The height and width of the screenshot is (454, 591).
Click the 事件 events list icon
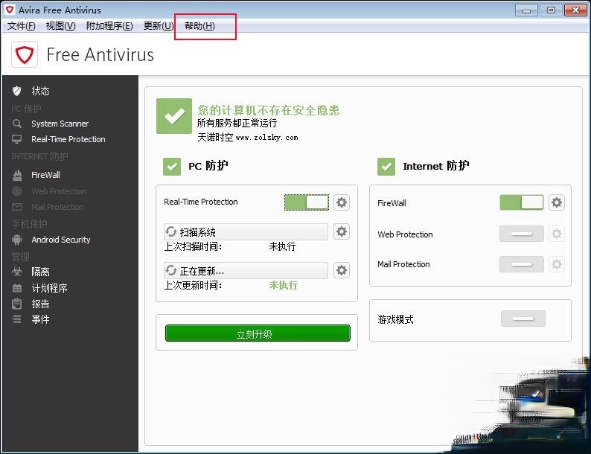[x=17, y=319]
